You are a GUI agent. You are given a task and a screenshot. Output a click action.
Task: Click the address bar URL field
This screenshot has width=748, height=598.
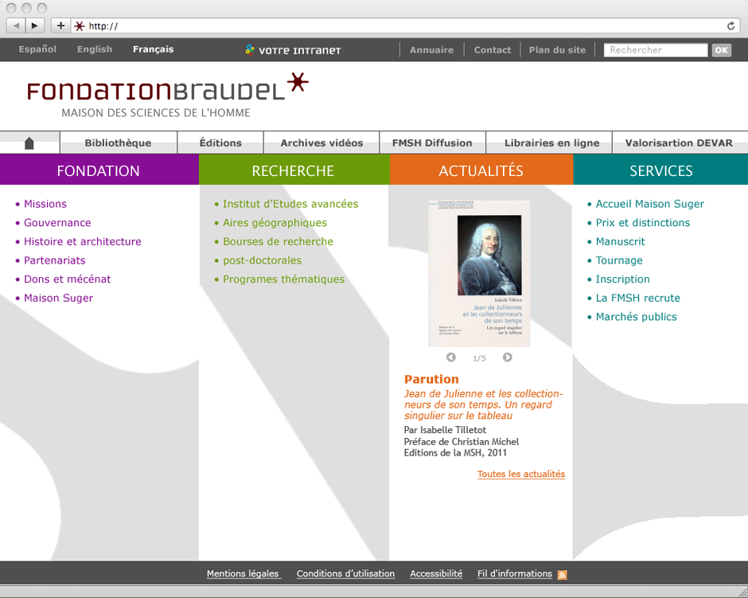[406, 25]
